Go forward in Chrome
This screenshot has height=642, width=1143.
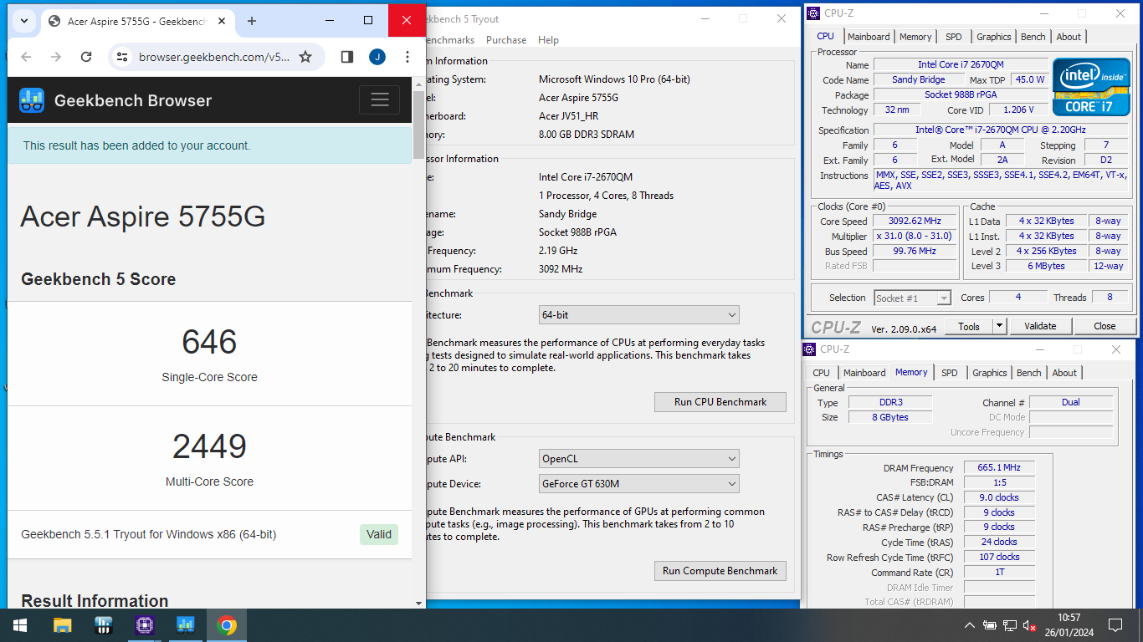click(56, 57)
